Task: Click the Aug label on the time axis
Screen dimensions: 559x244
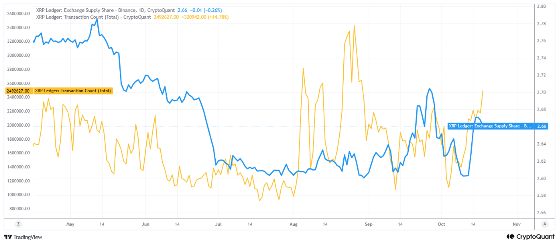Action: click(293, 224)
